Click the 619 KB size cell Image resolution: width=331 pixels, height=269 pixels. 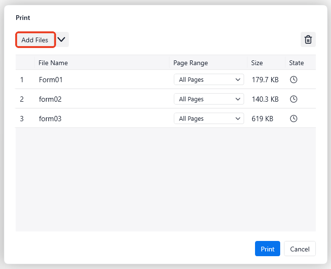pyautogui.click(x=262, y=119)
